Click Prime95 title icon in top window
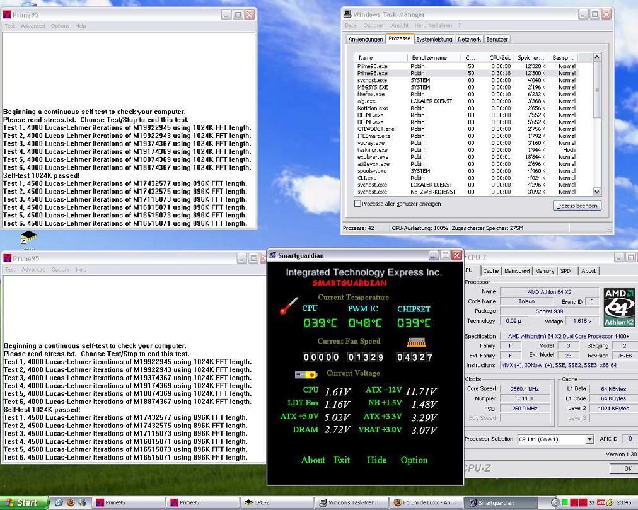This screenshot has width=638, height=510. point(7,15)
